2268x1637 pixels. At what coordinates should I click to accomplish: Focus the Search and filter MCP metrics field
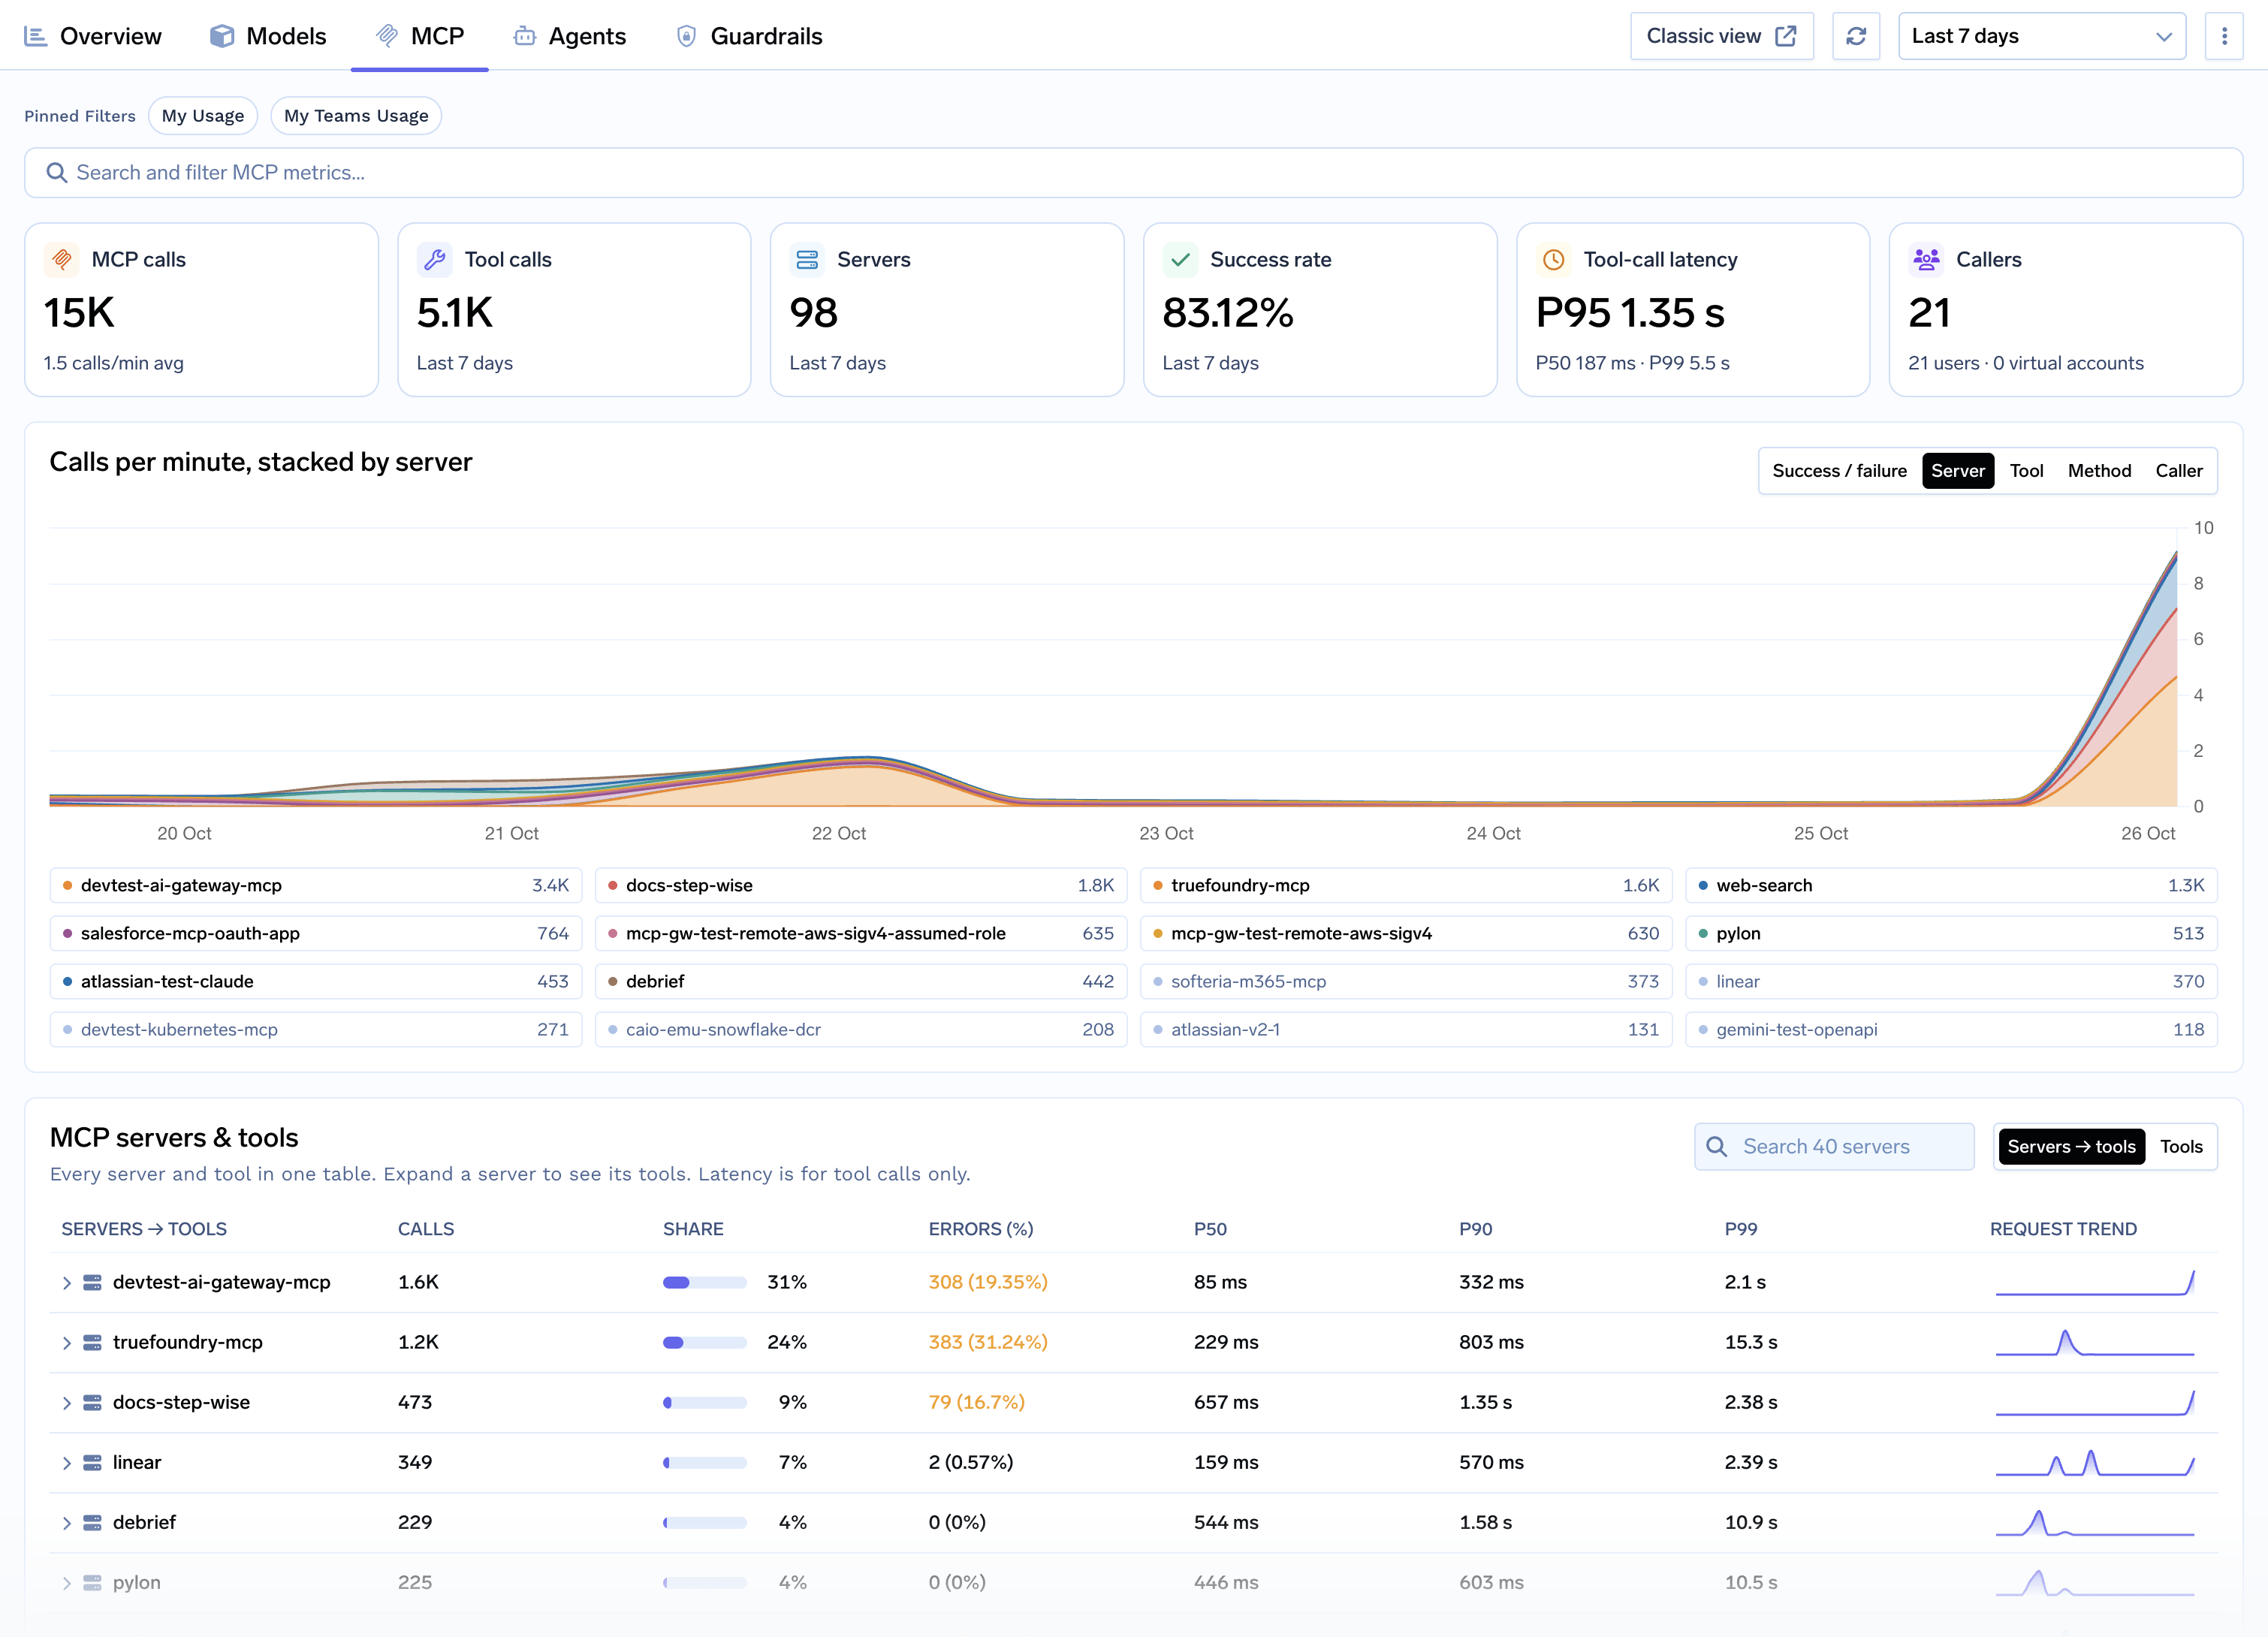[1133, 173]
